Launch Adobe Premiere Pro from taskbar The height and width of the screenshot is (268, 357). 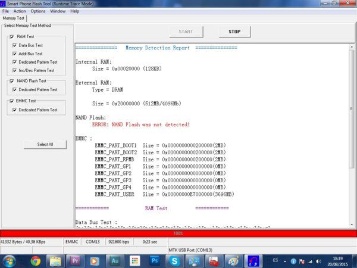click(75, 261)
